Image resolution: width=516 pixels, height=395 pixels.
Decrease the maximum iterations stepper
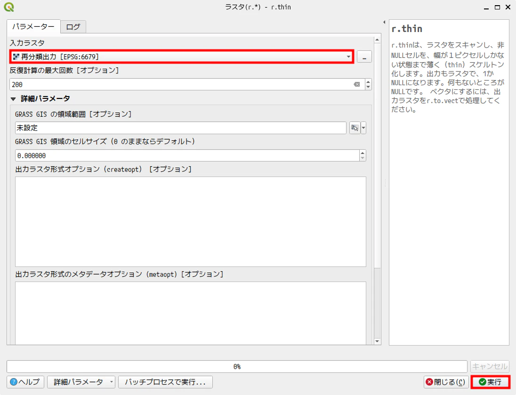(368, 88)
